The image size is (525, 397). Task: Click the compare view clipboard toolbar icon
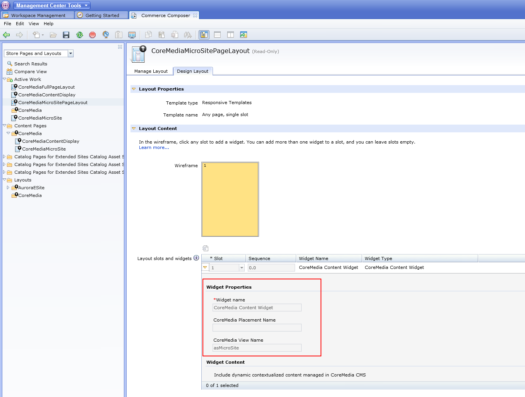tap(119, 35)
